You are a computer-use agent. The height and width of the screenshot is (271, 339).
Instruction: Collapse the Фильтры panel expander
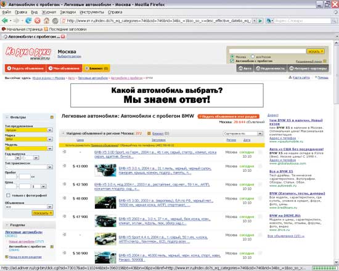(7, 117)
